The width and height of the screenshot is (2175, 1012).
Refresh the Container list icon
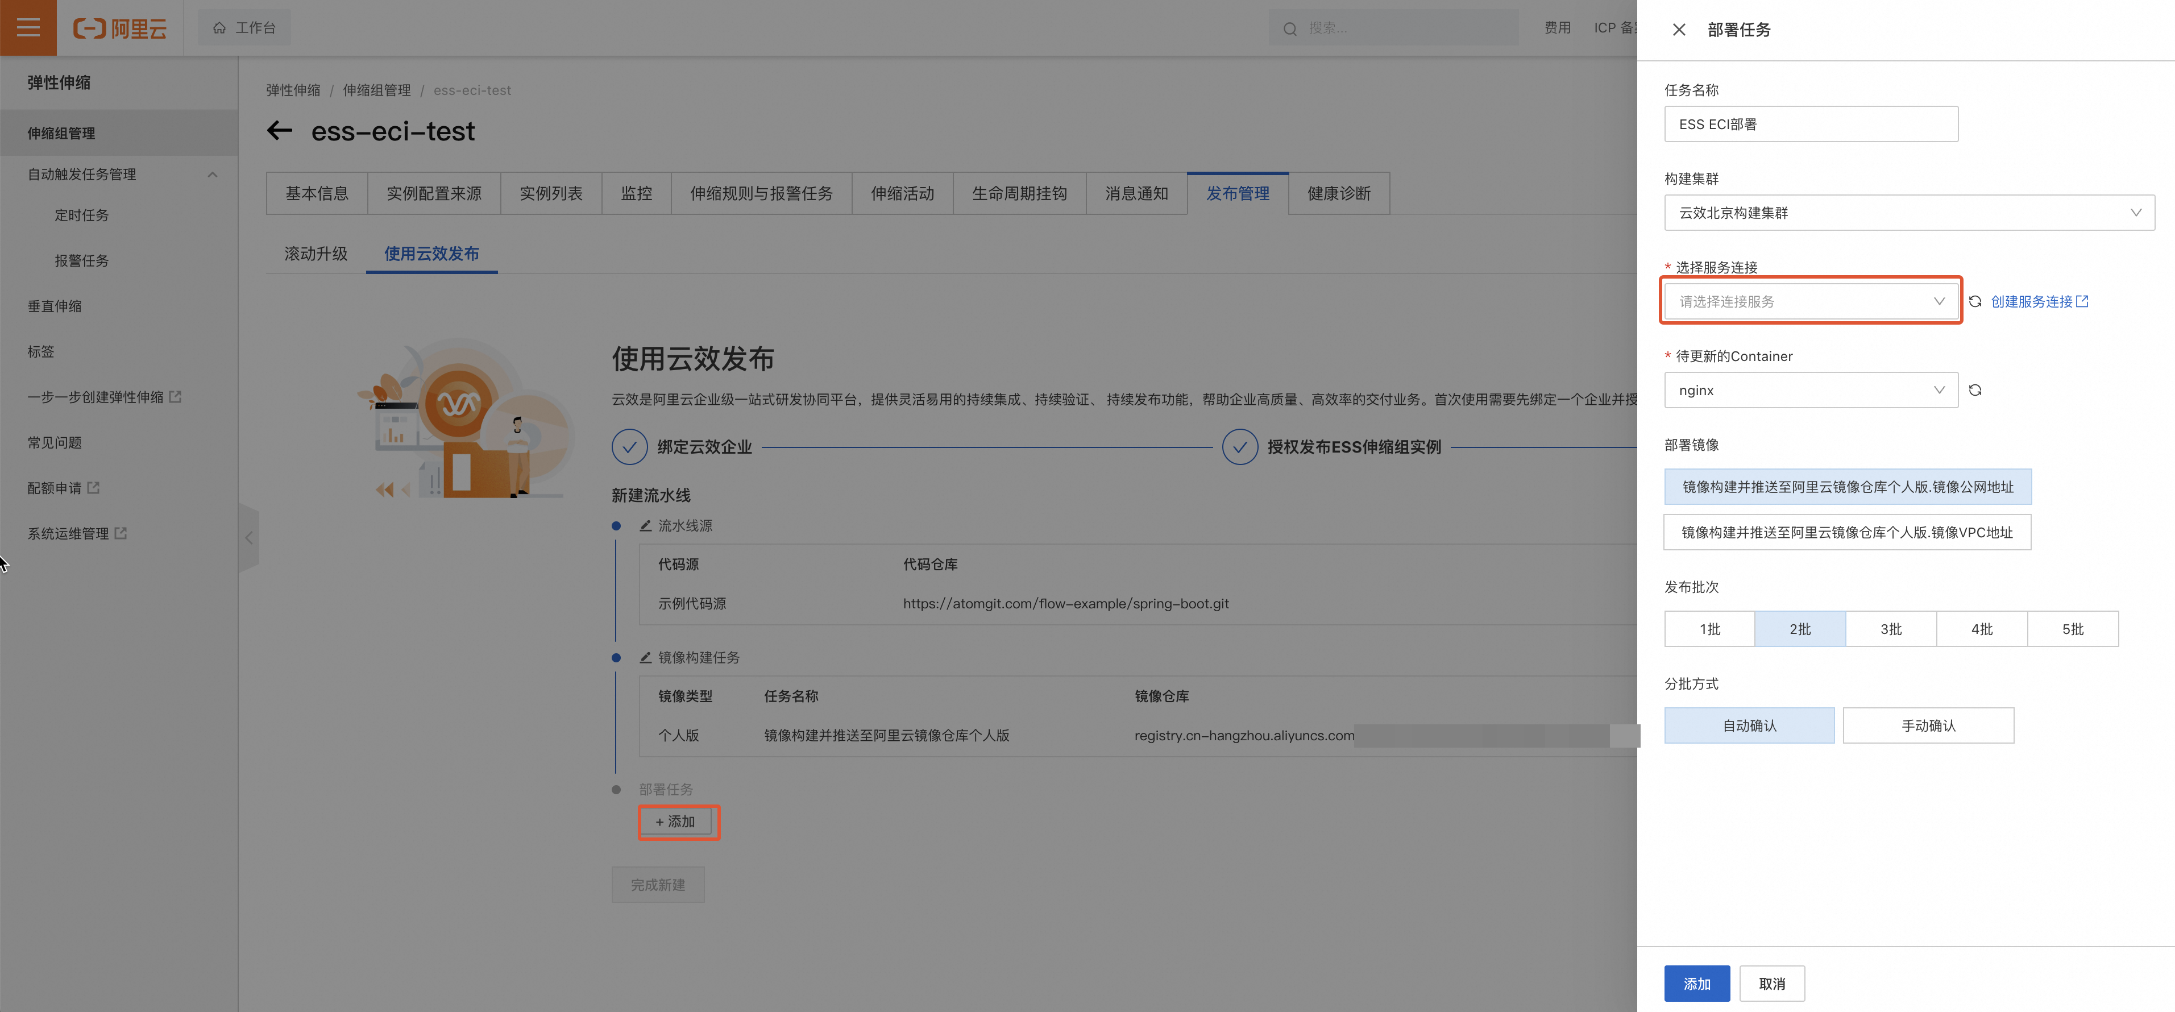(x=1975, y=390)
